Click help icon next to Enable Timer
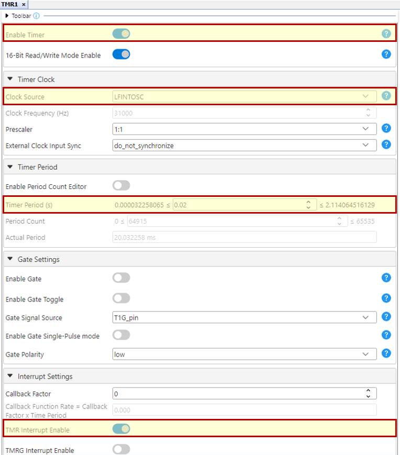 [386, 34]
